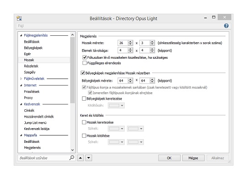252x186 pixels.
Task: Toggle Fájltípus ikonja a mozaikelemek sarkában
Action: (84, 87)
